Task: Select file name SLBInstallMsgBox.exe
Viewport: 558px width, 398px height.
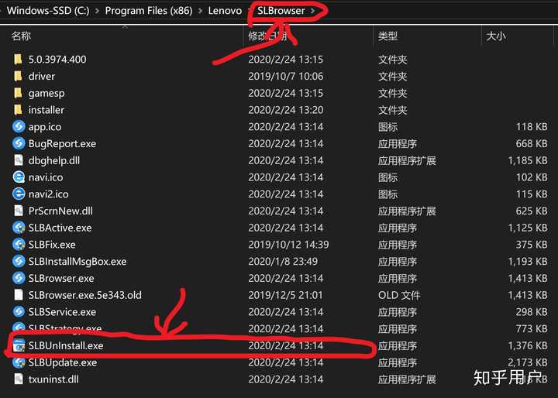Action: tap(77, 262)
